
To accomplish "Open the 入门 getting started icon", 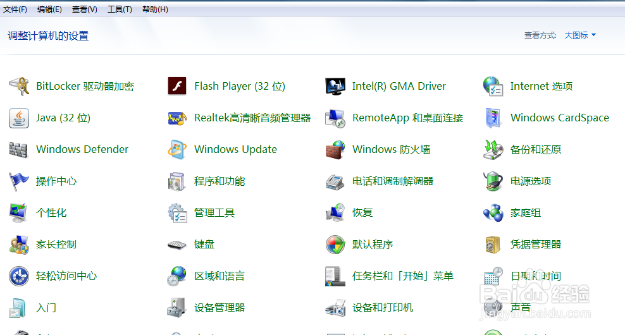I will pyautogui.click(x=18, y=308).
